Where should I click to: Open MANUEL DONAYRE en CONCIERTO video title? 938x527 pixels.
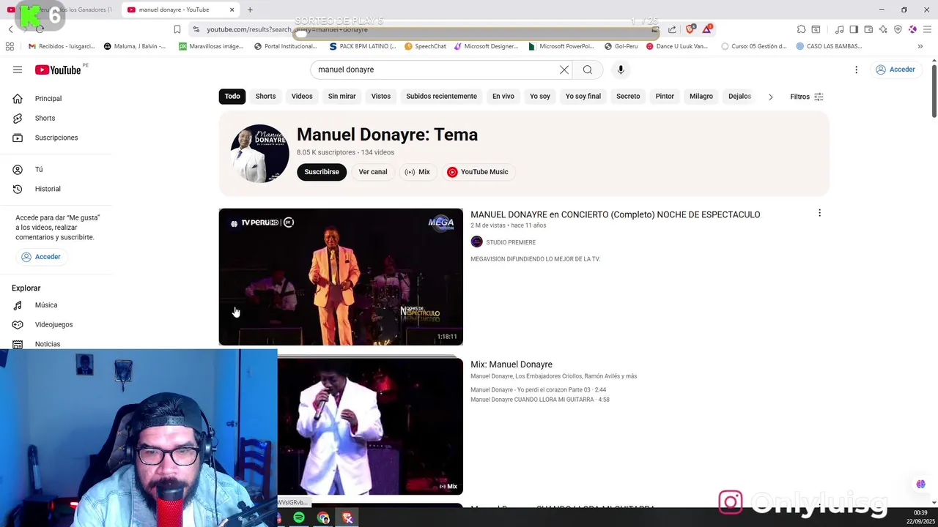point(616,214)
